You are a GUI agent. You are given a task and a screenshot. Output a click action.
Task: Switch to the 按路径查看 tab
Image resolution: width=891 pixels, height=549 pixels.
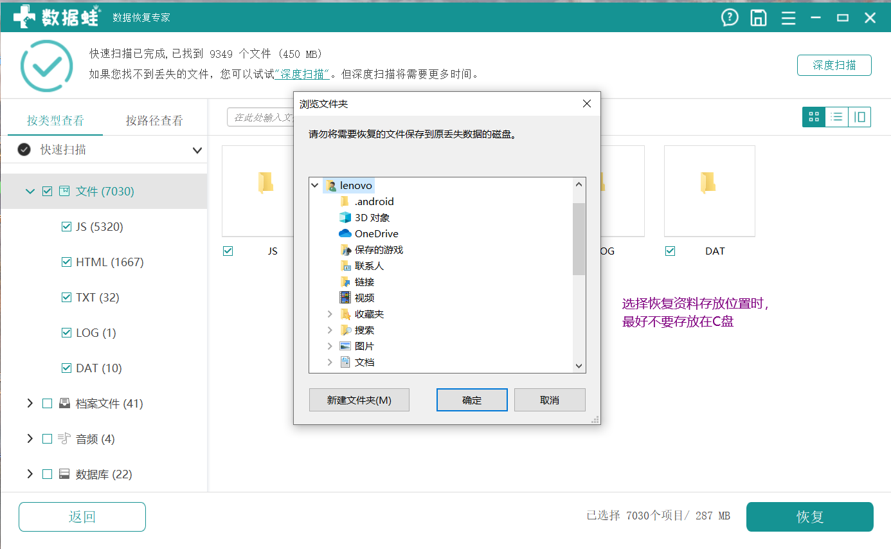[x=154, y=120]
